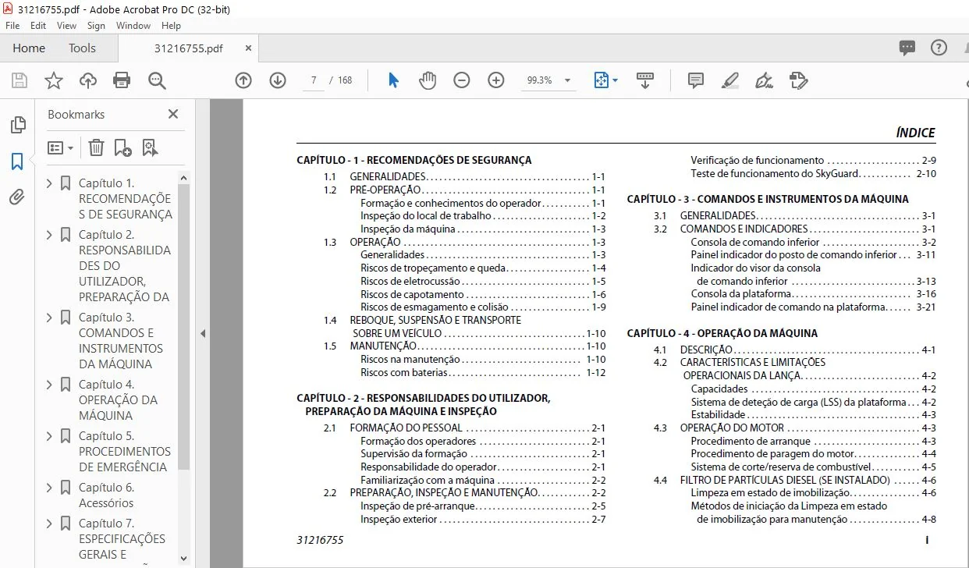Image resolution: width=969 pixels, height=568 pixels.
Task: Expand Capítulo 4 Operação da Máquina bookmark
Action: point(50,385)
